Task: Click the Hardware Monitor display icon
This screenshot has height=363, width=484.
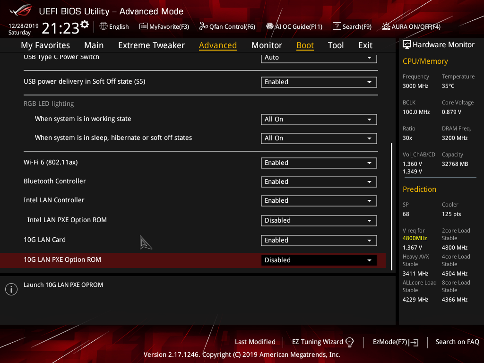Action: pos(407,45)
